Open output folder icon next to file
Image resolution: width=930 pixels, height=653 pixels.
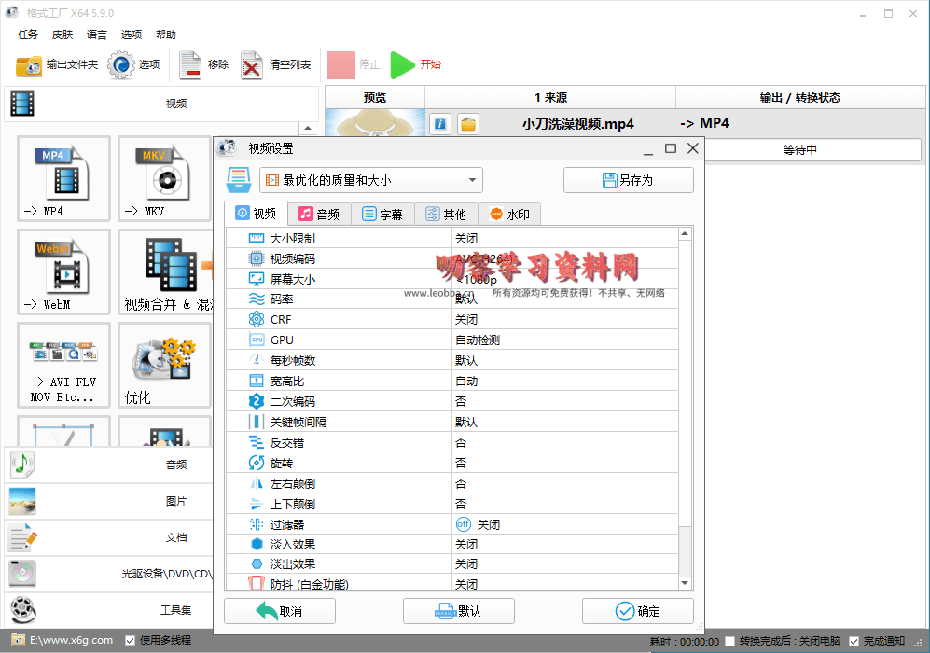coord(468,124)
